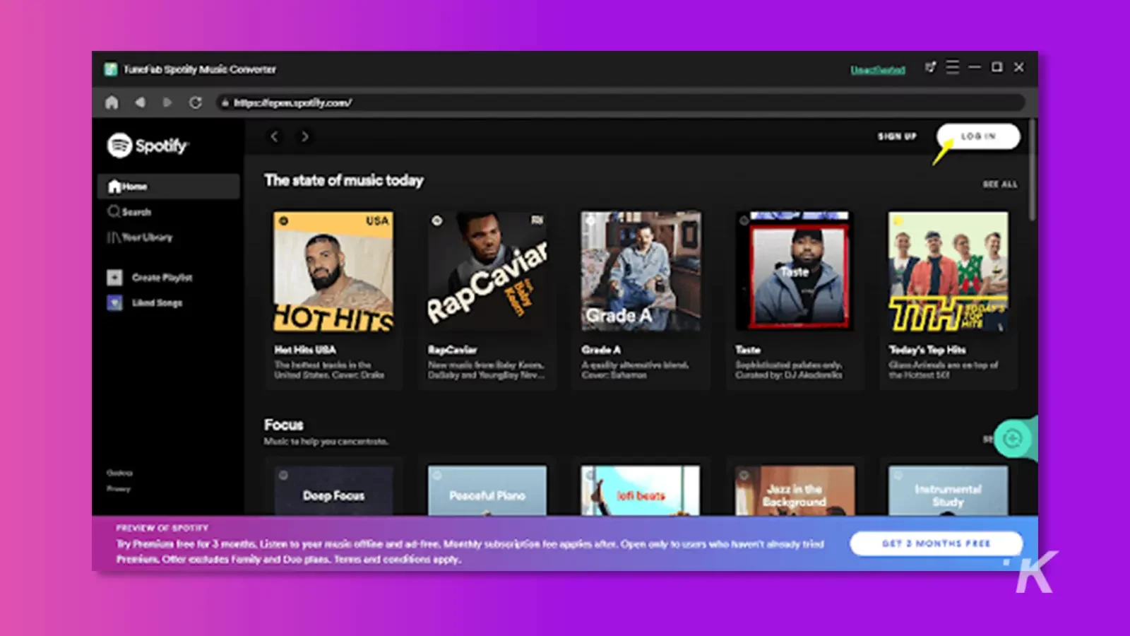Click the LOG IN button
Image resolution: width=1130 pixels, height=636 pixels.
pyautogui.click(x=978, y=136)
